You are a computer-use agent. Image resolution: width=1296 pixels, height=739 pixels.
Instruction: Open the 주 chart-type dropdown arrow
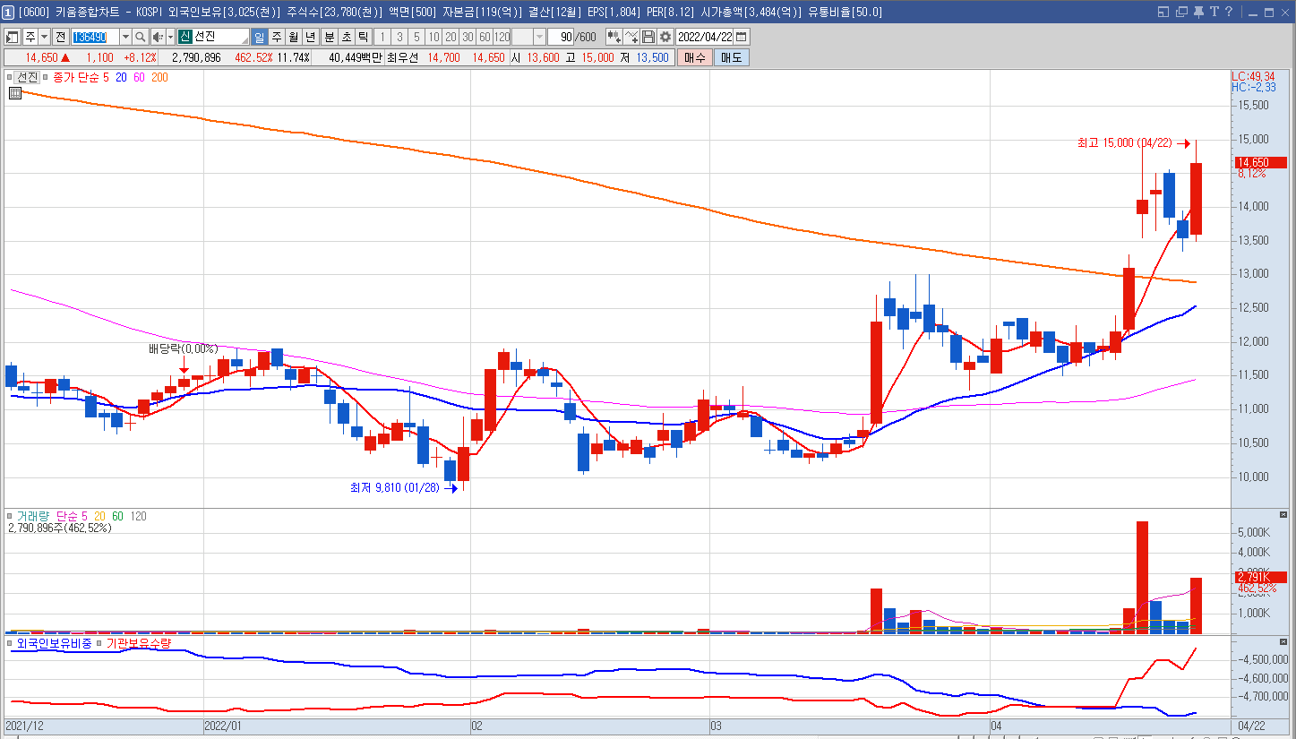pyautogui.click(x=44, y=37)
